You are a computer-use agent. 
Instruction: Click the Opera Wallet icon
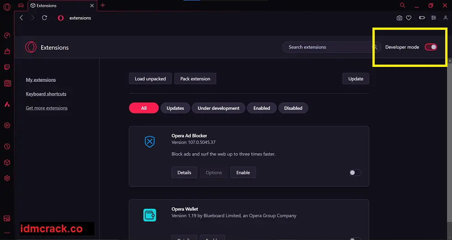coord(150,215)
